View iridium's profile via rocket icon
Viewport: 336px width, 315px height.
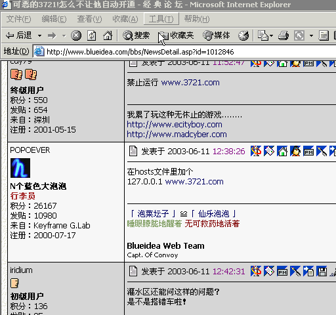tap(256, 271)
